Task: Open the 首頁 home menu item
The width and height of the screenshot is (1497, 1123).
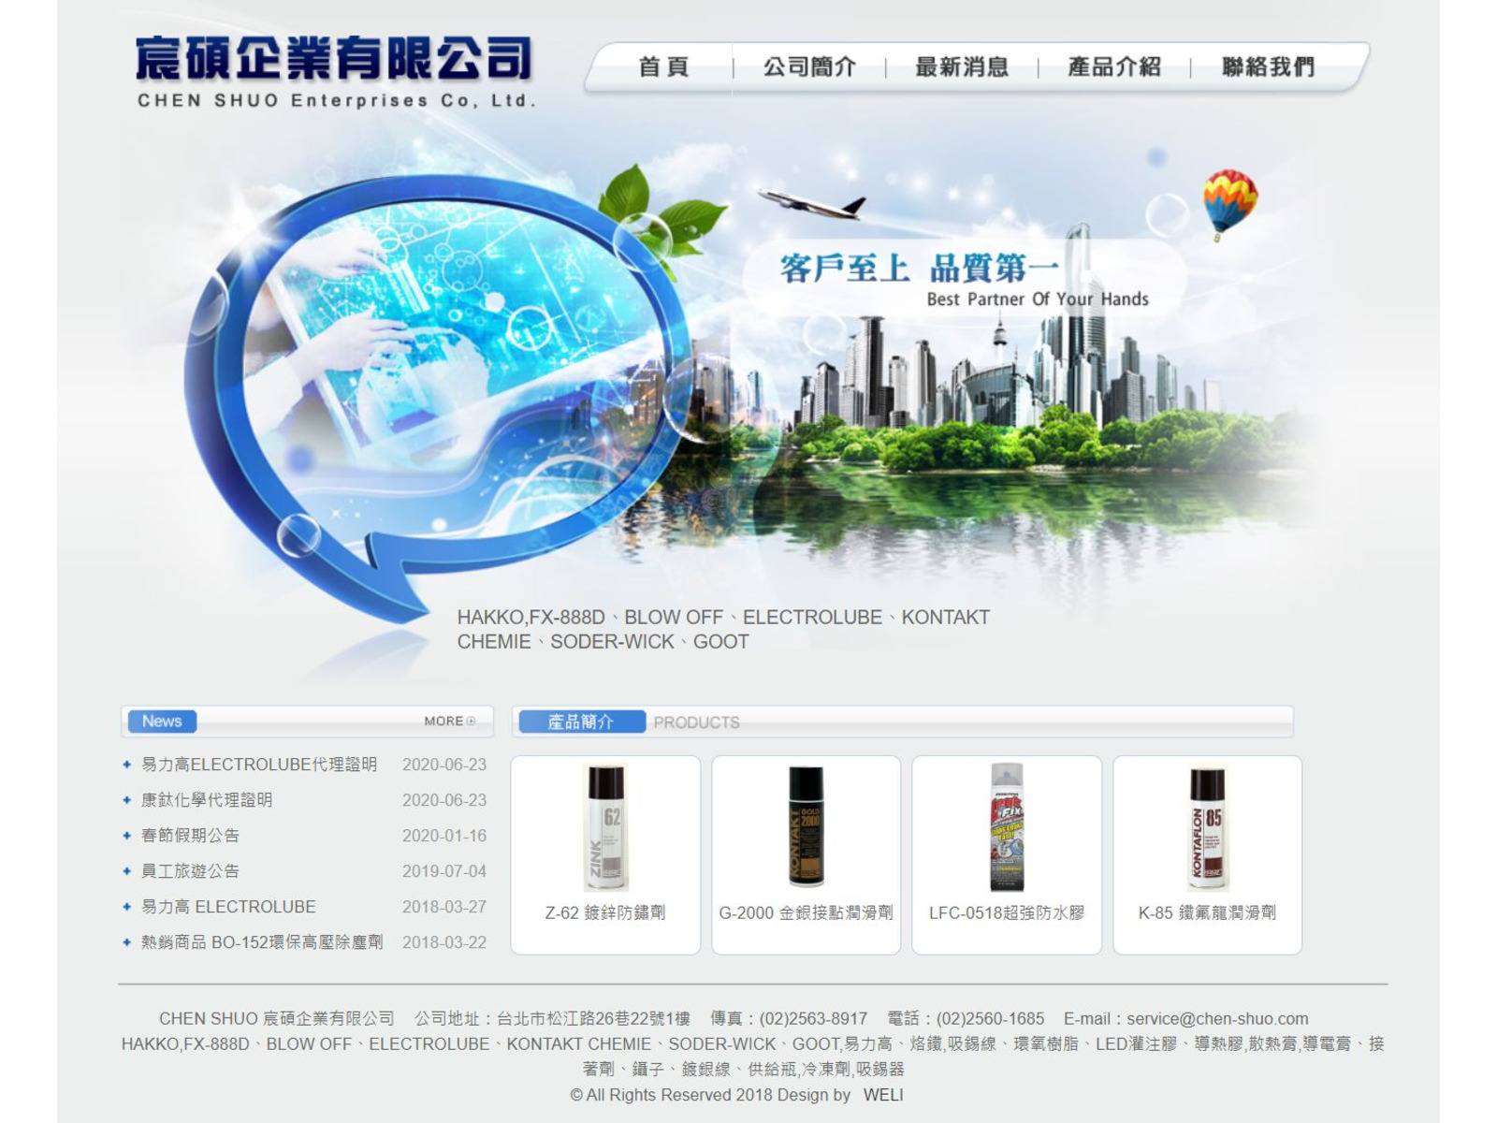Action: 662,67
